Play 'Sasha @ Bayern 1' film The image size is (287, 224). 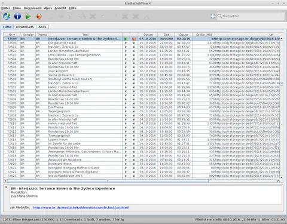coord(126,75)
